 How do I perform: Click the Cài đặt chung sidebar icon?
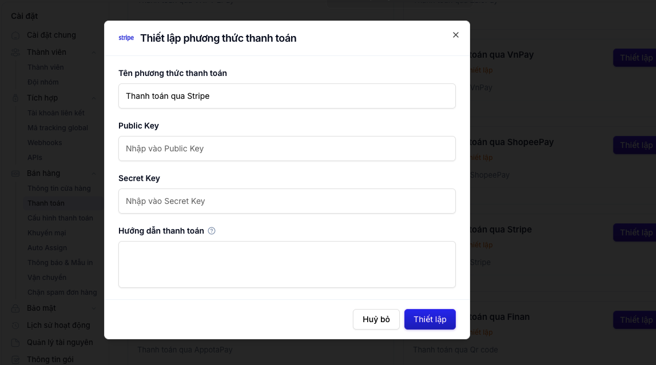pyautogui.click(x=15, y=35)
